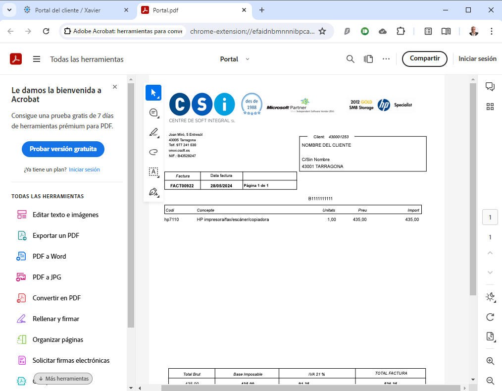Click the Más herramientas button
This screenshot has height=391, width=502.
pos(63,379)
